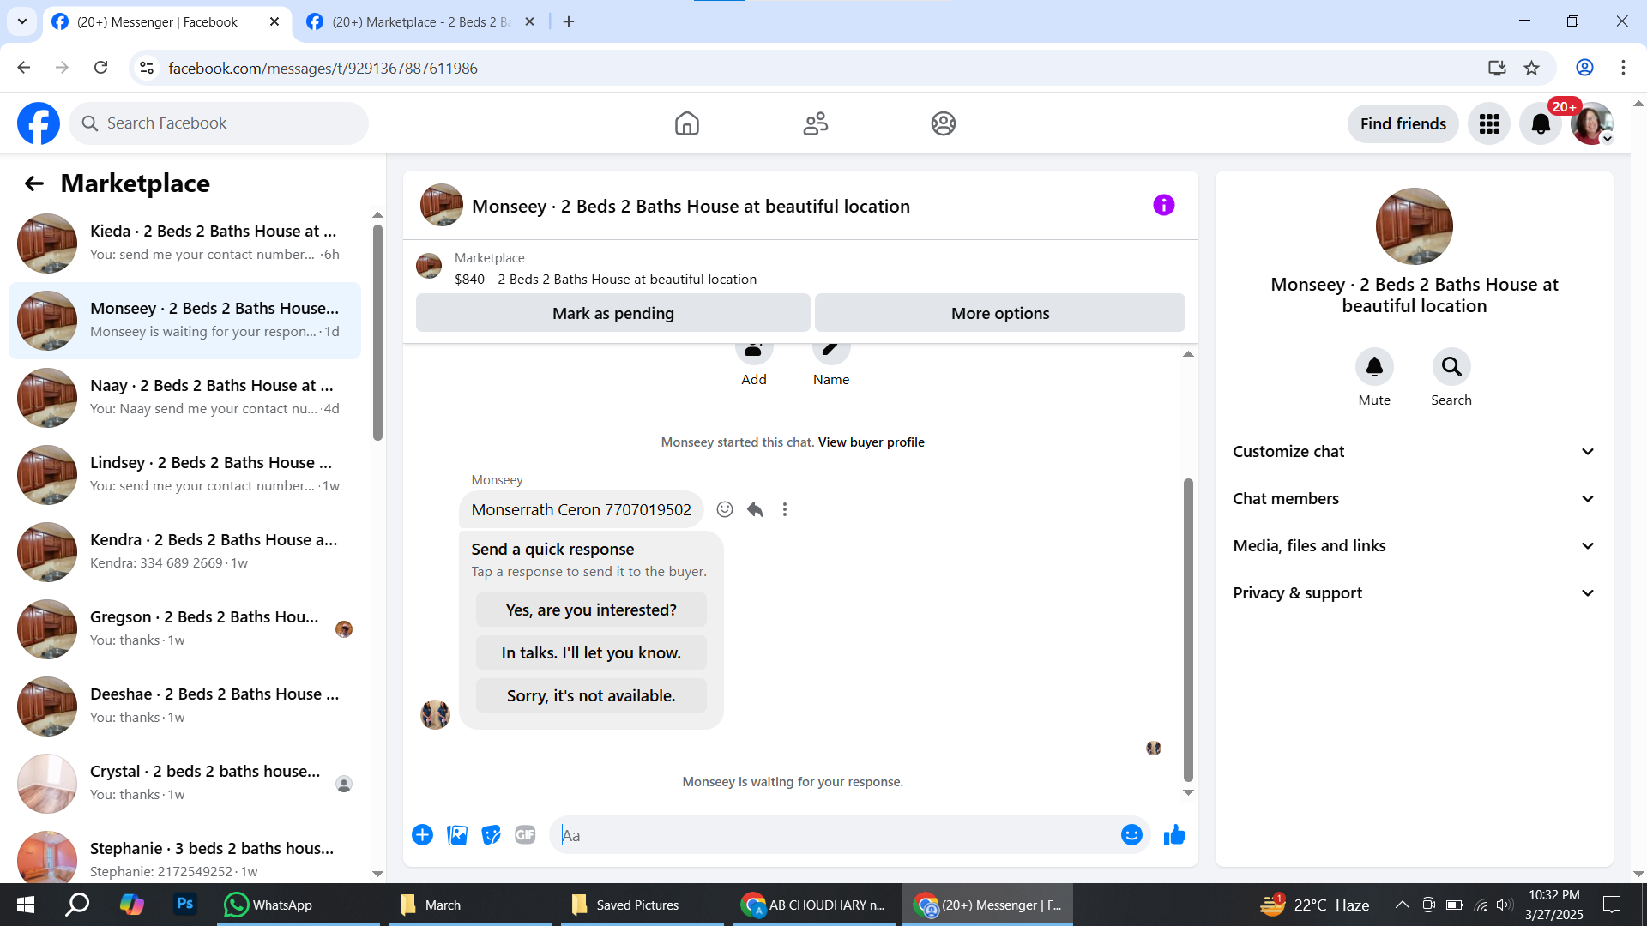1647x926 pixels.
Task: Click the Add people icon in chat
Action: pyautogui.click(x=753, y=352)
